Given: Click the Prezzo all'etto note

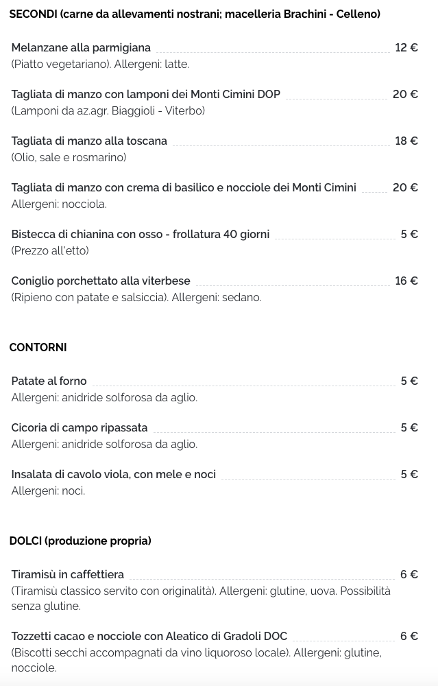Looking at the screenshot, I should coord(50,250).
